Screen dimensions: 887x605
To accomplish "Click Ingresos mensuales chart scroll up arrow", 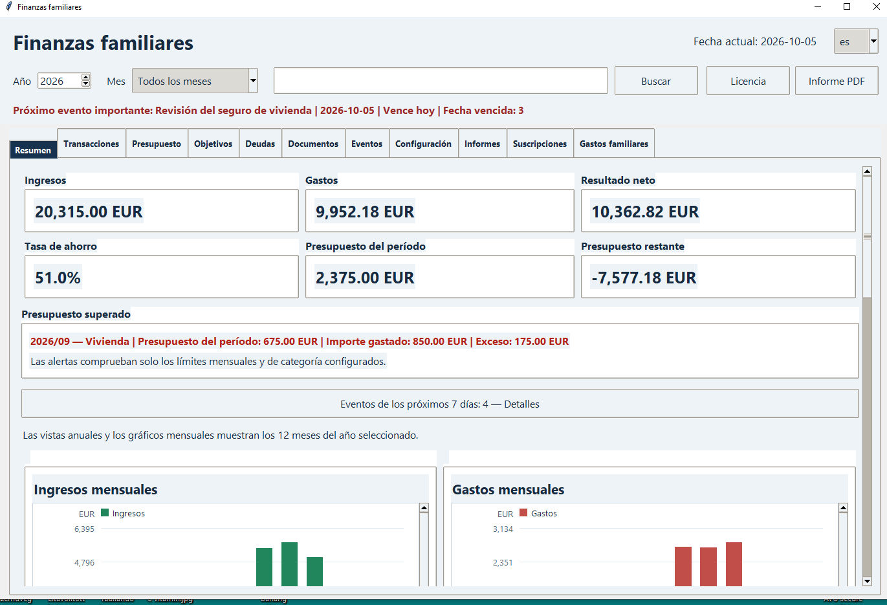I will [x=424, y=508].
